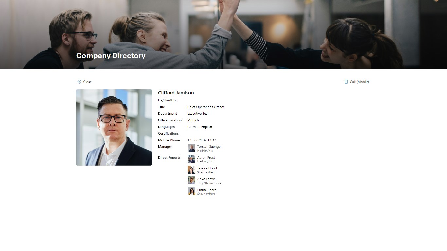Select Anke Loewe's profile picture

[191, 180]
